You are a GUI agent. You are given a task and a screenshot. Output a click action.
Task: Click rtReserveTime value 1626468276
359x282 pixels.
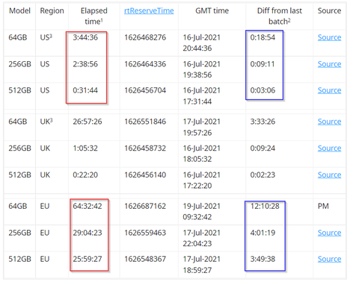[145, 37]
